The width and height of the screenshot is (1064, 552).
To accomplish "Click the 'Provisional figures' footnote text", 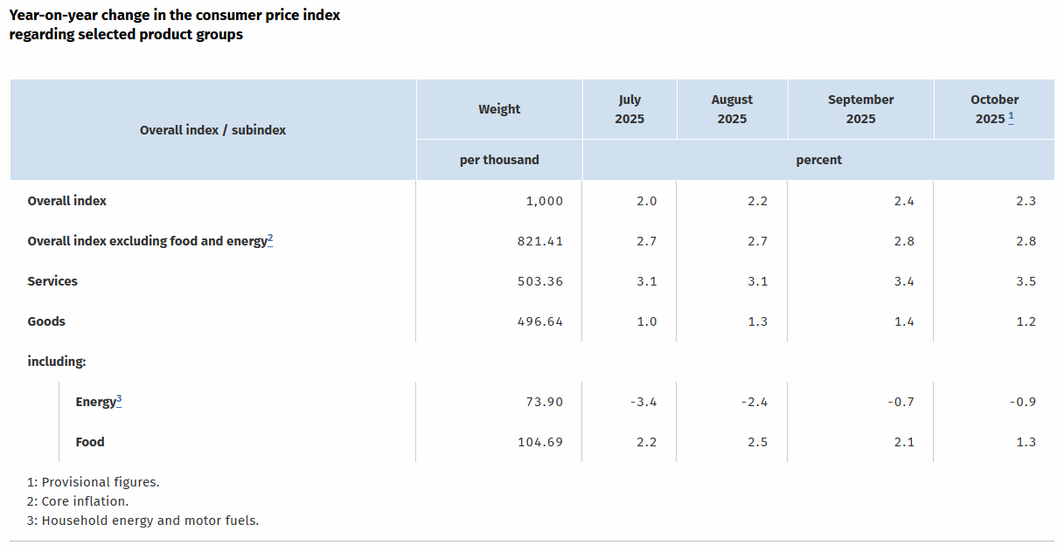I will (x=100, y=482).
